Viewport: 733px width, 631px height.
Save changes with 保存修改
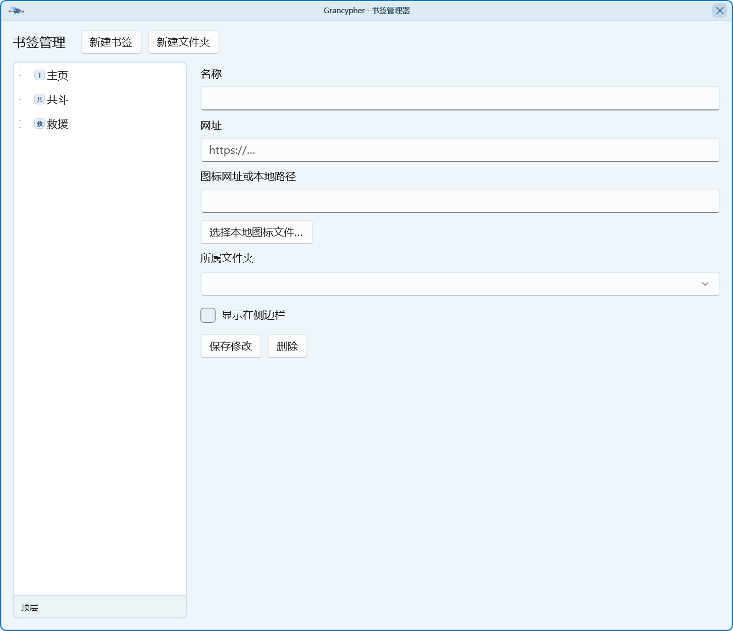point(231,346)
